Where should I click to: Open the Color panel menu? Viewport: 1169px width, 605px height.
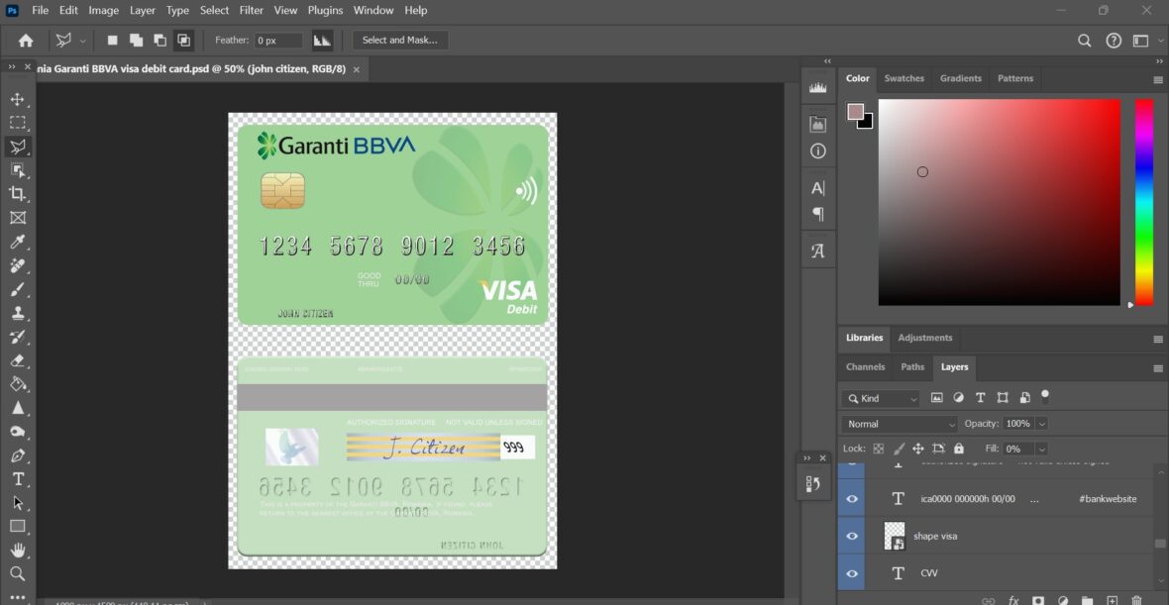point(1158,80)
